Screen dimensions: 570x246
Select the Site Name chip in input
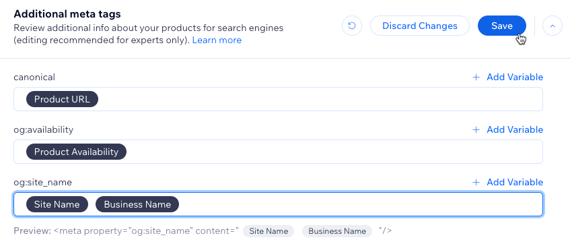[57, 204]
